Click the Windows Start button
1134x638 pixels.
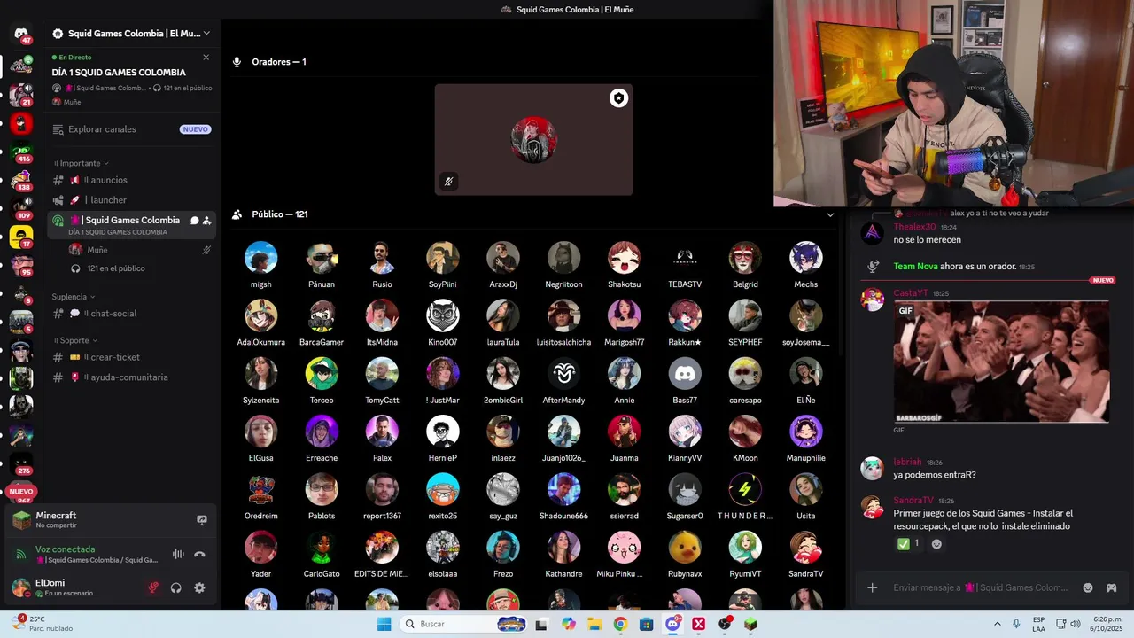[384, 624]
